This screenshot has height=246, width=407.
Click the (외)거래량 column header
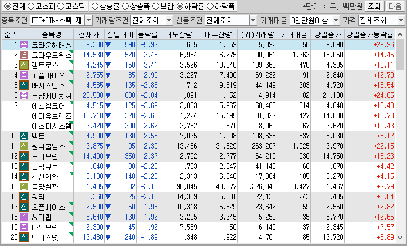pos(257,34)
